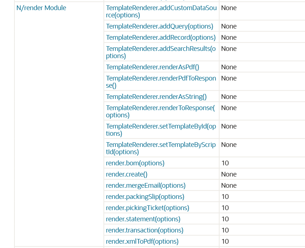The width and height of the screenshot is (305, 248).
Task: Follow the render.packingSlip(options) link
Action: tap(145, 197)
